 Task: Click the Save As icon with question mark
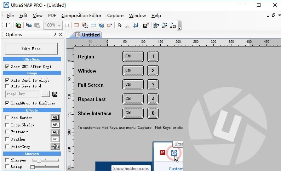[x=146, y=25]
